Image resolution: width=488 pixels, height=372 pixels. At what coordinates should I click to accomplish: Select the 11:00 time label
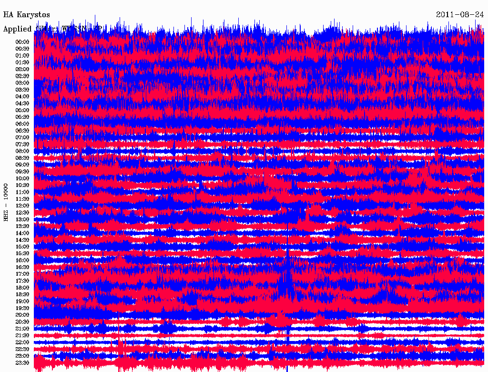pos(22,192)
